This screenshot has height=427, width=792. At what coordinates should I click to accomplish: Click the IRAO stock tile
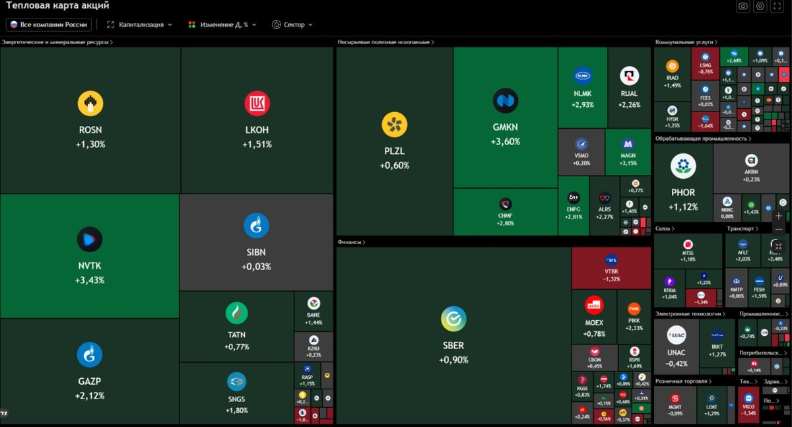672,74
